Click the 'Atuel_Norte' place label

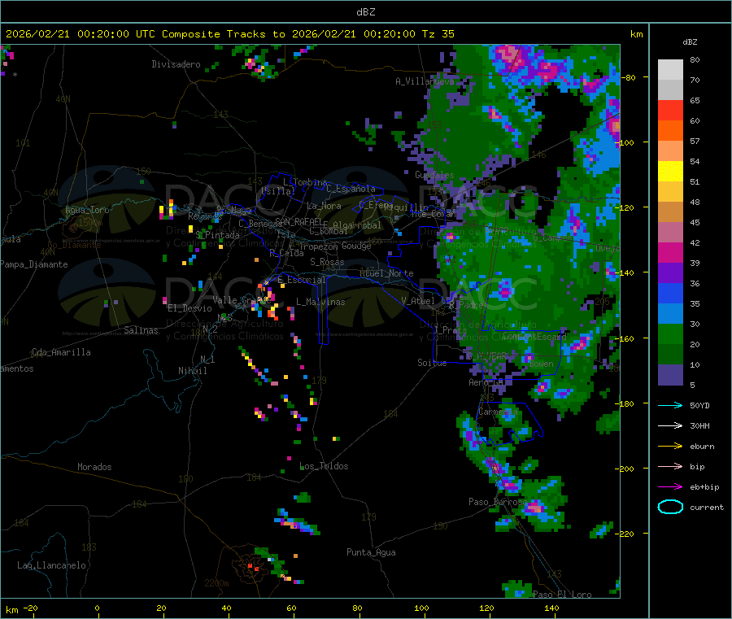386,273
